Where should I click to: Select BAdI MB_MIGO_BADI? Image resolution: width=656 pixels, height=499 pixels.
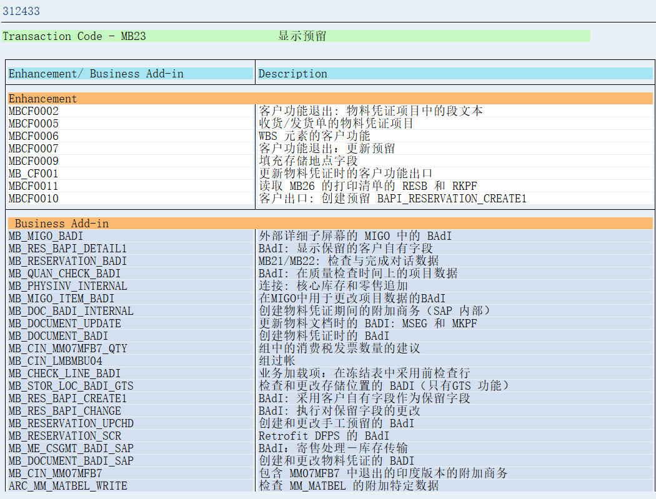pos(46,236)
